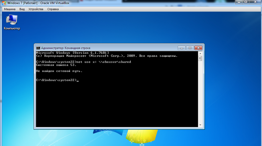
Task: Maximize the VirtualBox window
Action: [246, 2]
